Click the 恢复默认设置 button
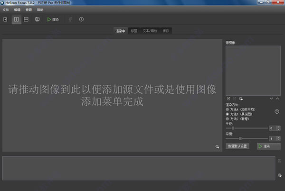This screenshot has width=285, height=191. [237, 146]
